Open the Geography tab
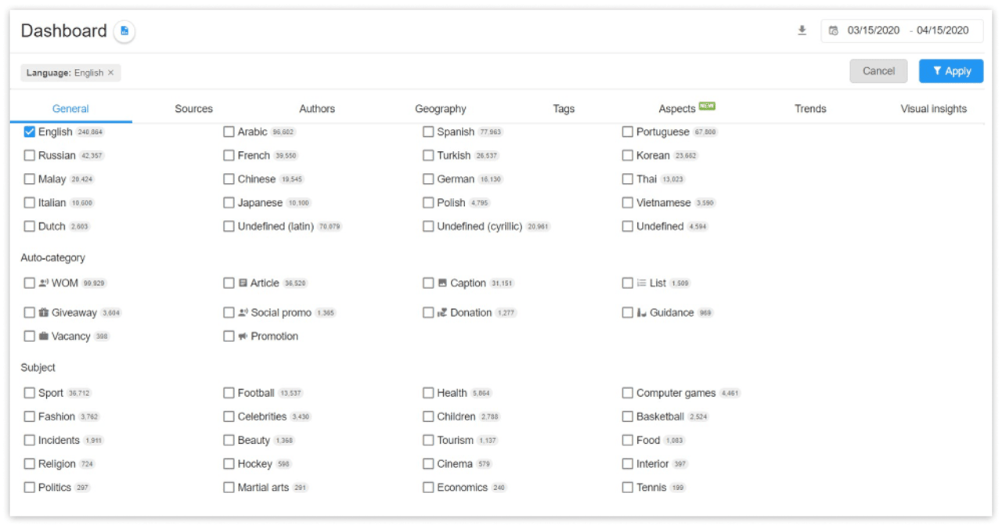This screenshot has width=1002, height=526. click(440, 109)
